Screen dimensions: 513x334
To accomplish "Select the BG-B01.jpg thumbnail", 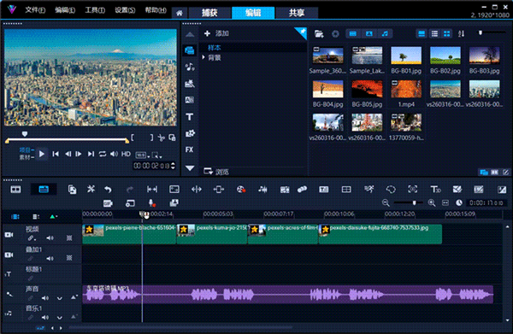I will [406, 56].
